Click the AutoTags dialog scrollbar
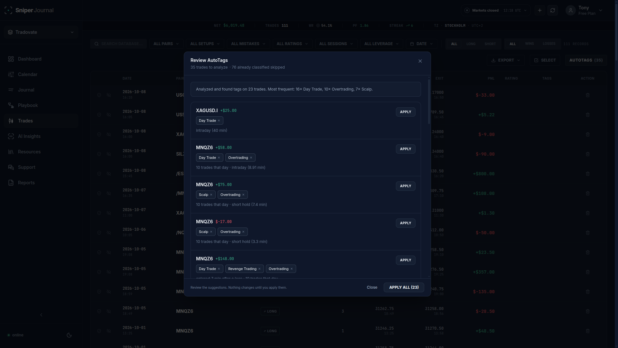The image size is (618, 348). 429,101
